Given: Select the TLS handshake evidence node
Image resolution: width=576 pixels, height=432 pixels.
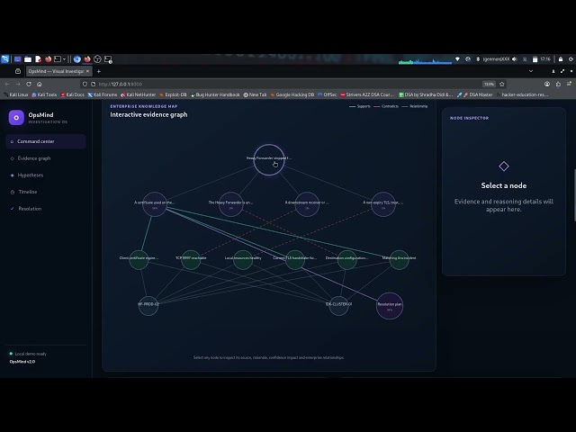Looking at the screenshot, I should (295, 260).
